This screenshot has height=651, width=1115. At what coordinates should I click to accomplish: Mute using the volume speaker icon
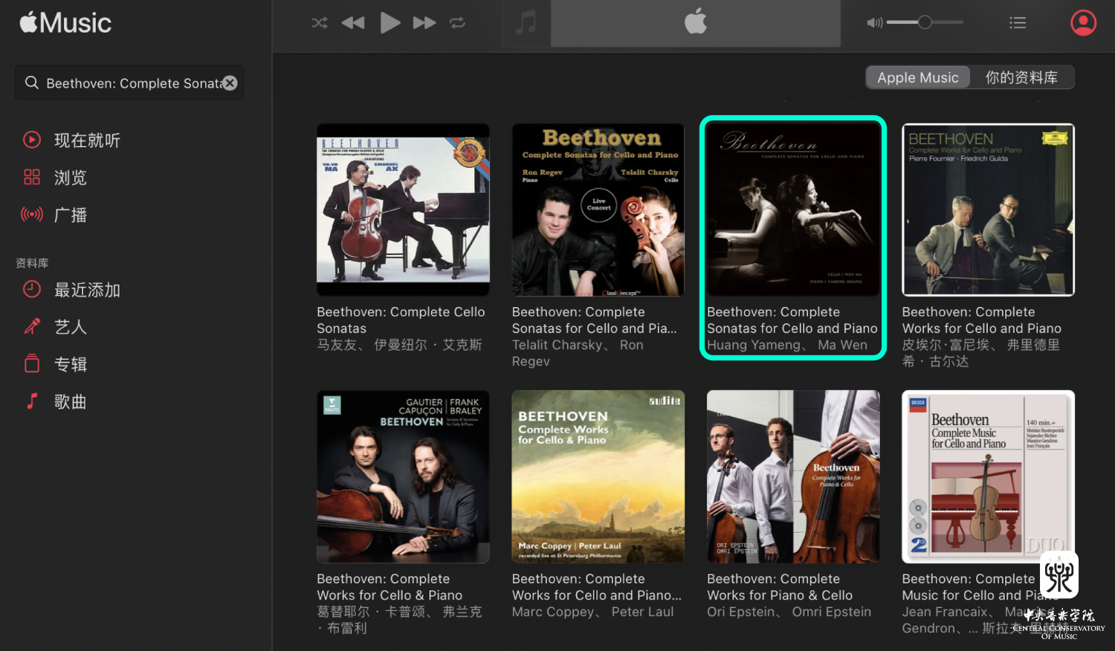pyautogui.click(x=874, y=23)
